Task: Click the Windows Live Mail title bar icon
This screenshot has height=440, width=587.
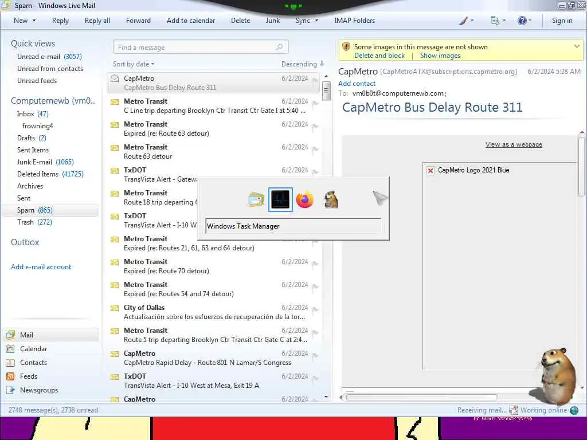Action: 6,5
